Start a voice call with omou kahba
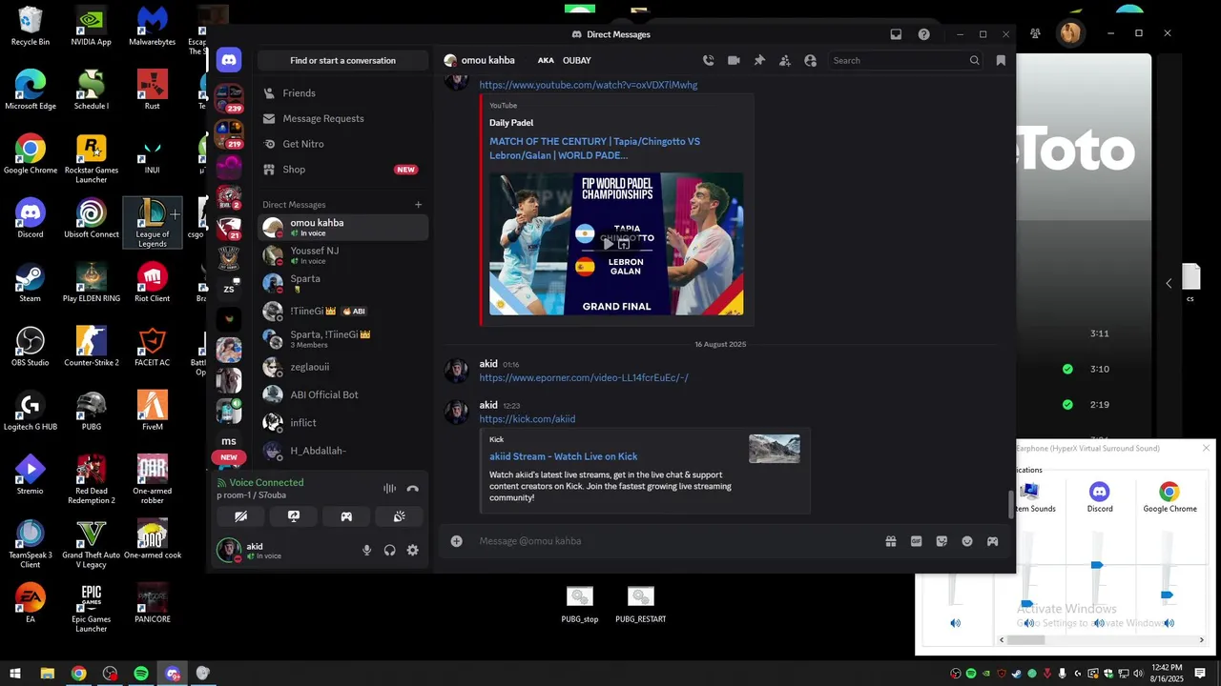The height and width of the screenshot is (686, 1221). 708,60
